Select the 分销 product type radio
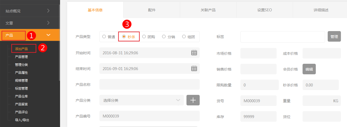347x127 pixels. [x=164, y=37]
